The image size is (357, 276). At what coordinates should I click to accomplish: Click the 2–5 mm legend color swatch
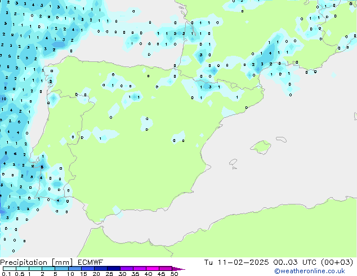tap(48, 269)
